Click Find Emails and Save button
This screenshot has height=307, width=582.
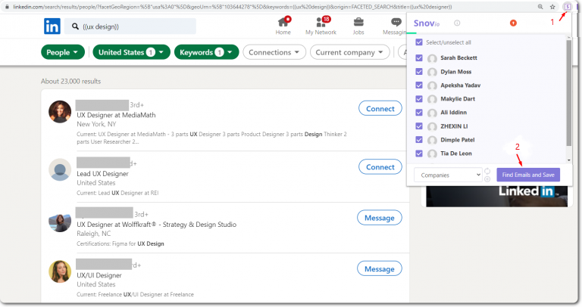point(528,175)
